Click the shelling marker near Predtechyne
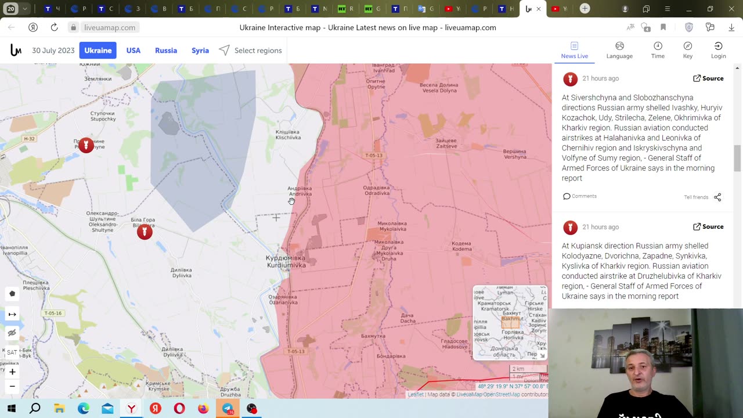743x418 pixels. tap(86, 145)
